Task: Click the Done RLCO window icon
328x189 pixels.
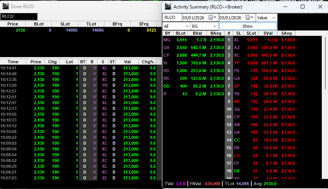Action: point(5,7)
